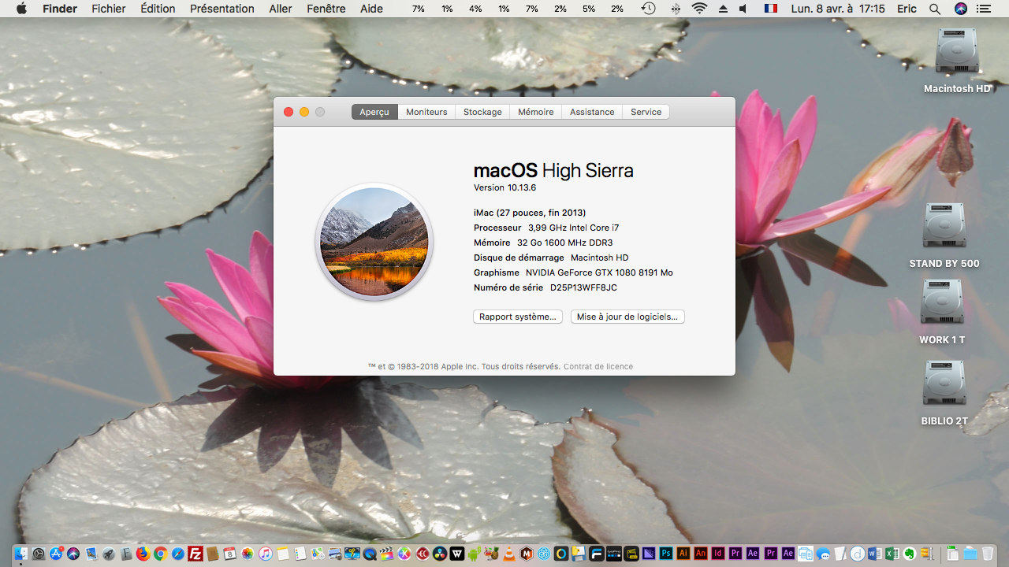Viewport: 1009px width, 567px height.
Task: Click the Rapport système button
Action: point(518,317)
